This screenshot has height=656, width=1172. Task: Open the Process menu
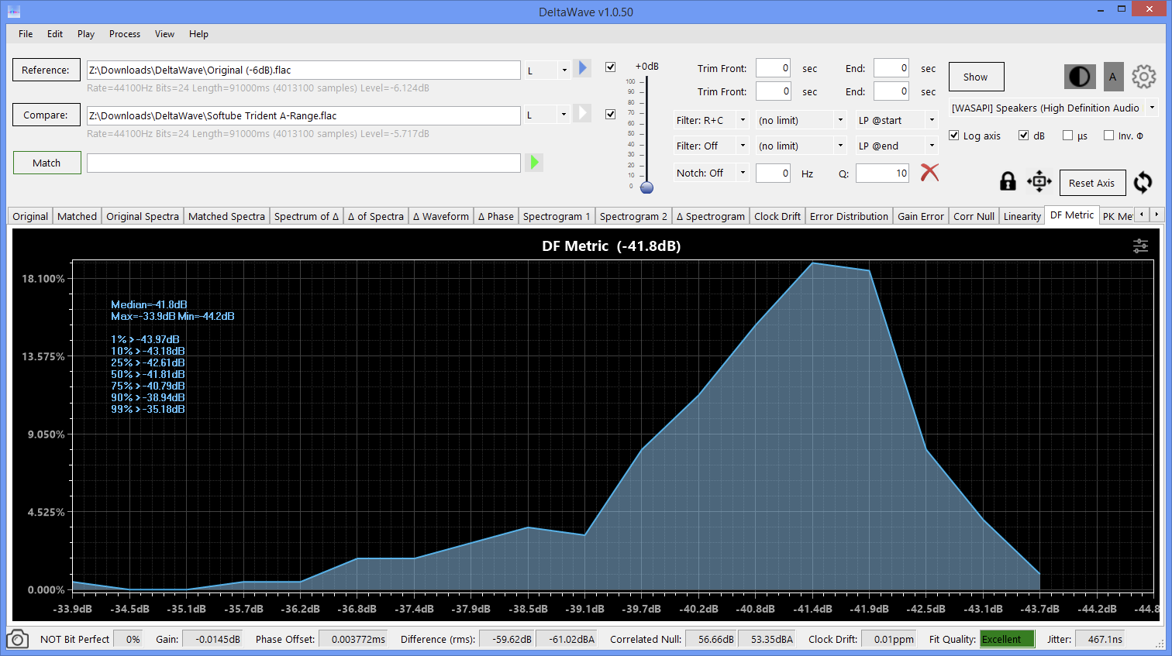(x=125, y=34)
